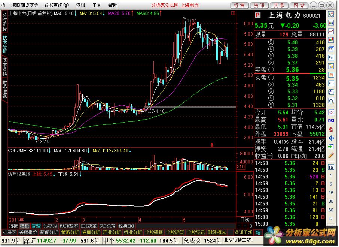Click the F12 trading icon
Viewport: 339px width, 247px height.
tap(331, 84)
